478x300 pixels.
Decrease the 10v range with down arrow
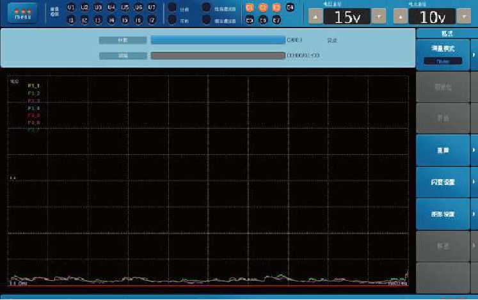[464, 17]
